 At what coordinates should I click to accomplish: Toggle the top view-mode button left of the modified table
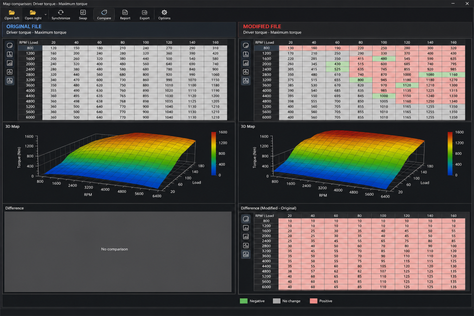(x=246, y=46)
